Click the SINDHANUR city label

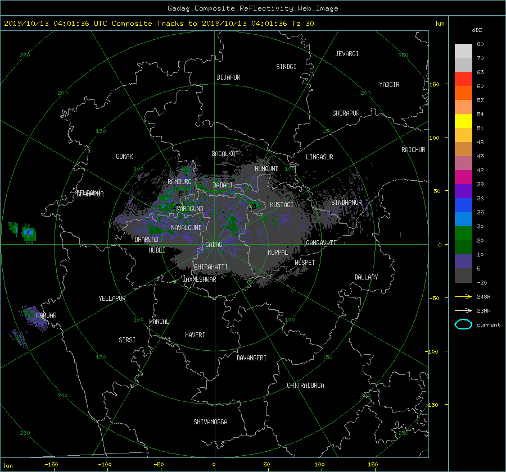point(346,203)
